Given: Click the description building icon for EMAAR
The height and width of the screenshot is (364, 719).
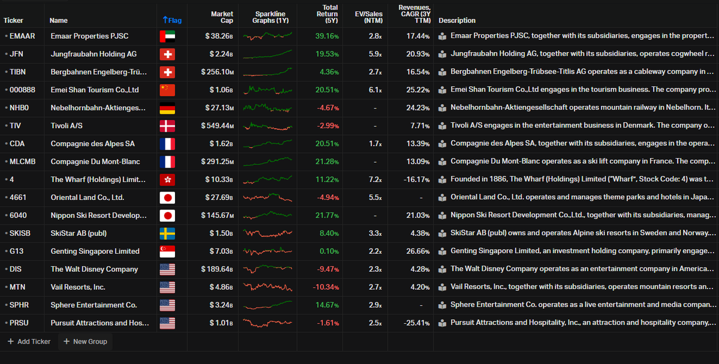Looking at the screenshot, I should [442, 36].
